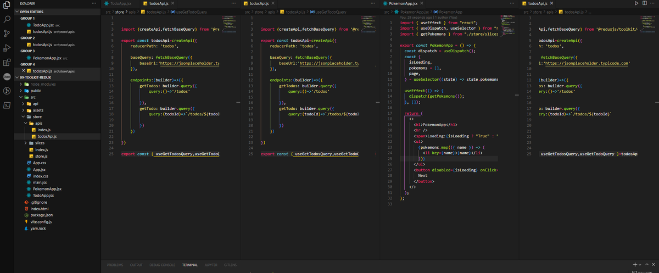Open the Extensions view
Image resolution: width=659 pixels, height=273 pixels.
7,63
